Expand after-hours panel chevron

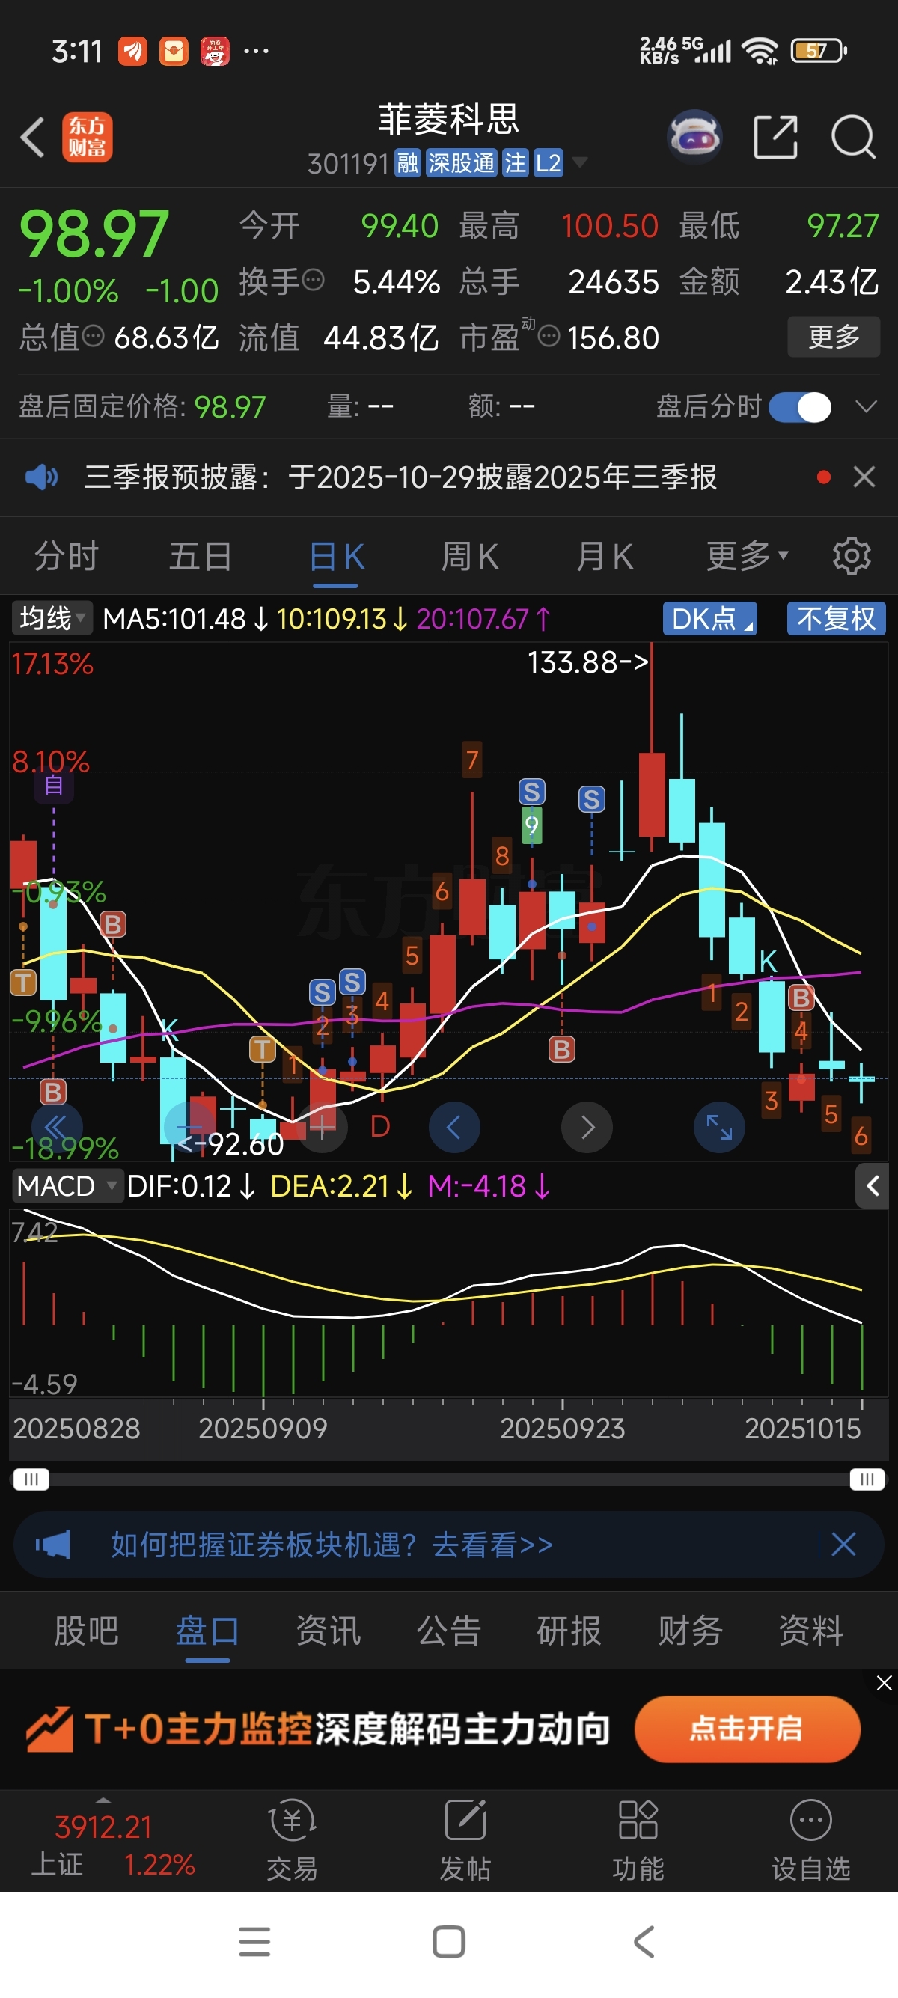(x=865, y=406)
